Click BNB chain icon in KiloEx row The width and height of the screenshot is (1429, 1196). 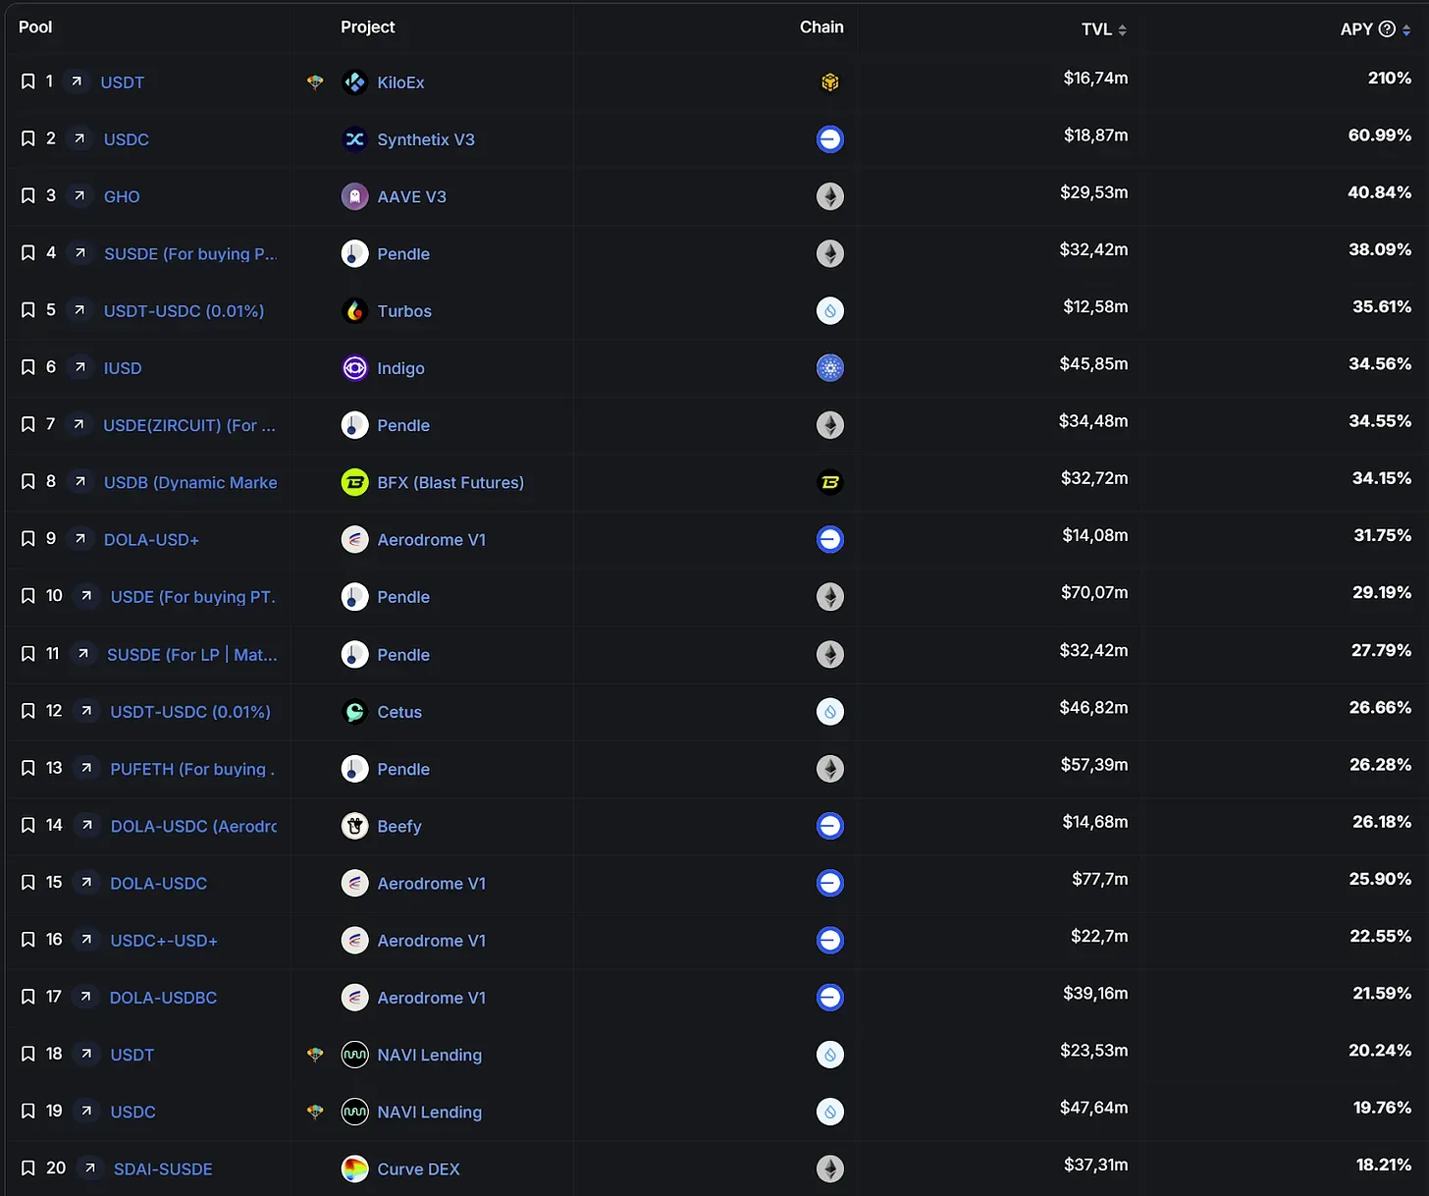coord(830,82)
